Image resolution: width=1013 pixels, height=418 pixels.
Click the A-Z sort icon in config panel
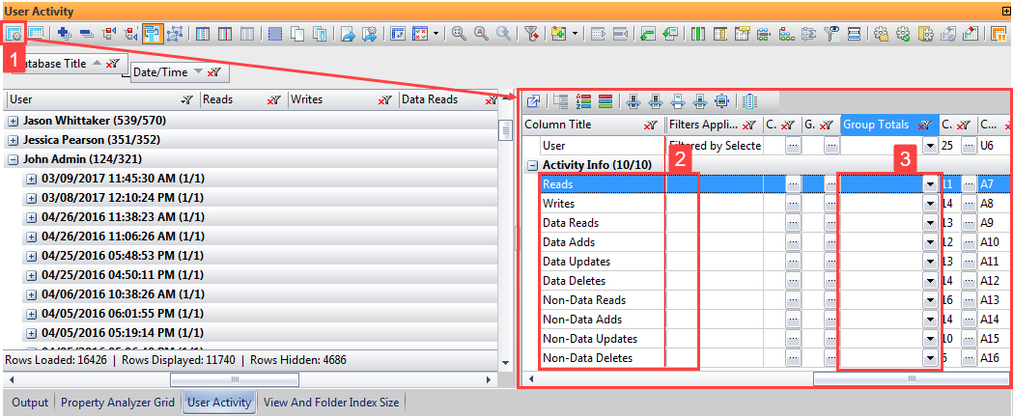pyautogui.click(x=584, y=100)
